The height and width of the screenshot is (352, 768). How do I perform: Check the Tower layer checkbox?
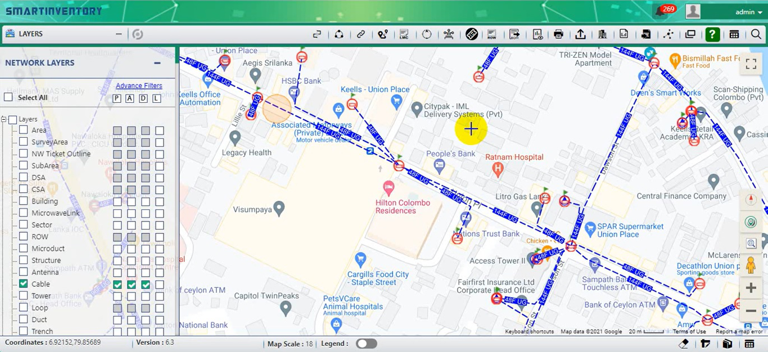point(24,295)
